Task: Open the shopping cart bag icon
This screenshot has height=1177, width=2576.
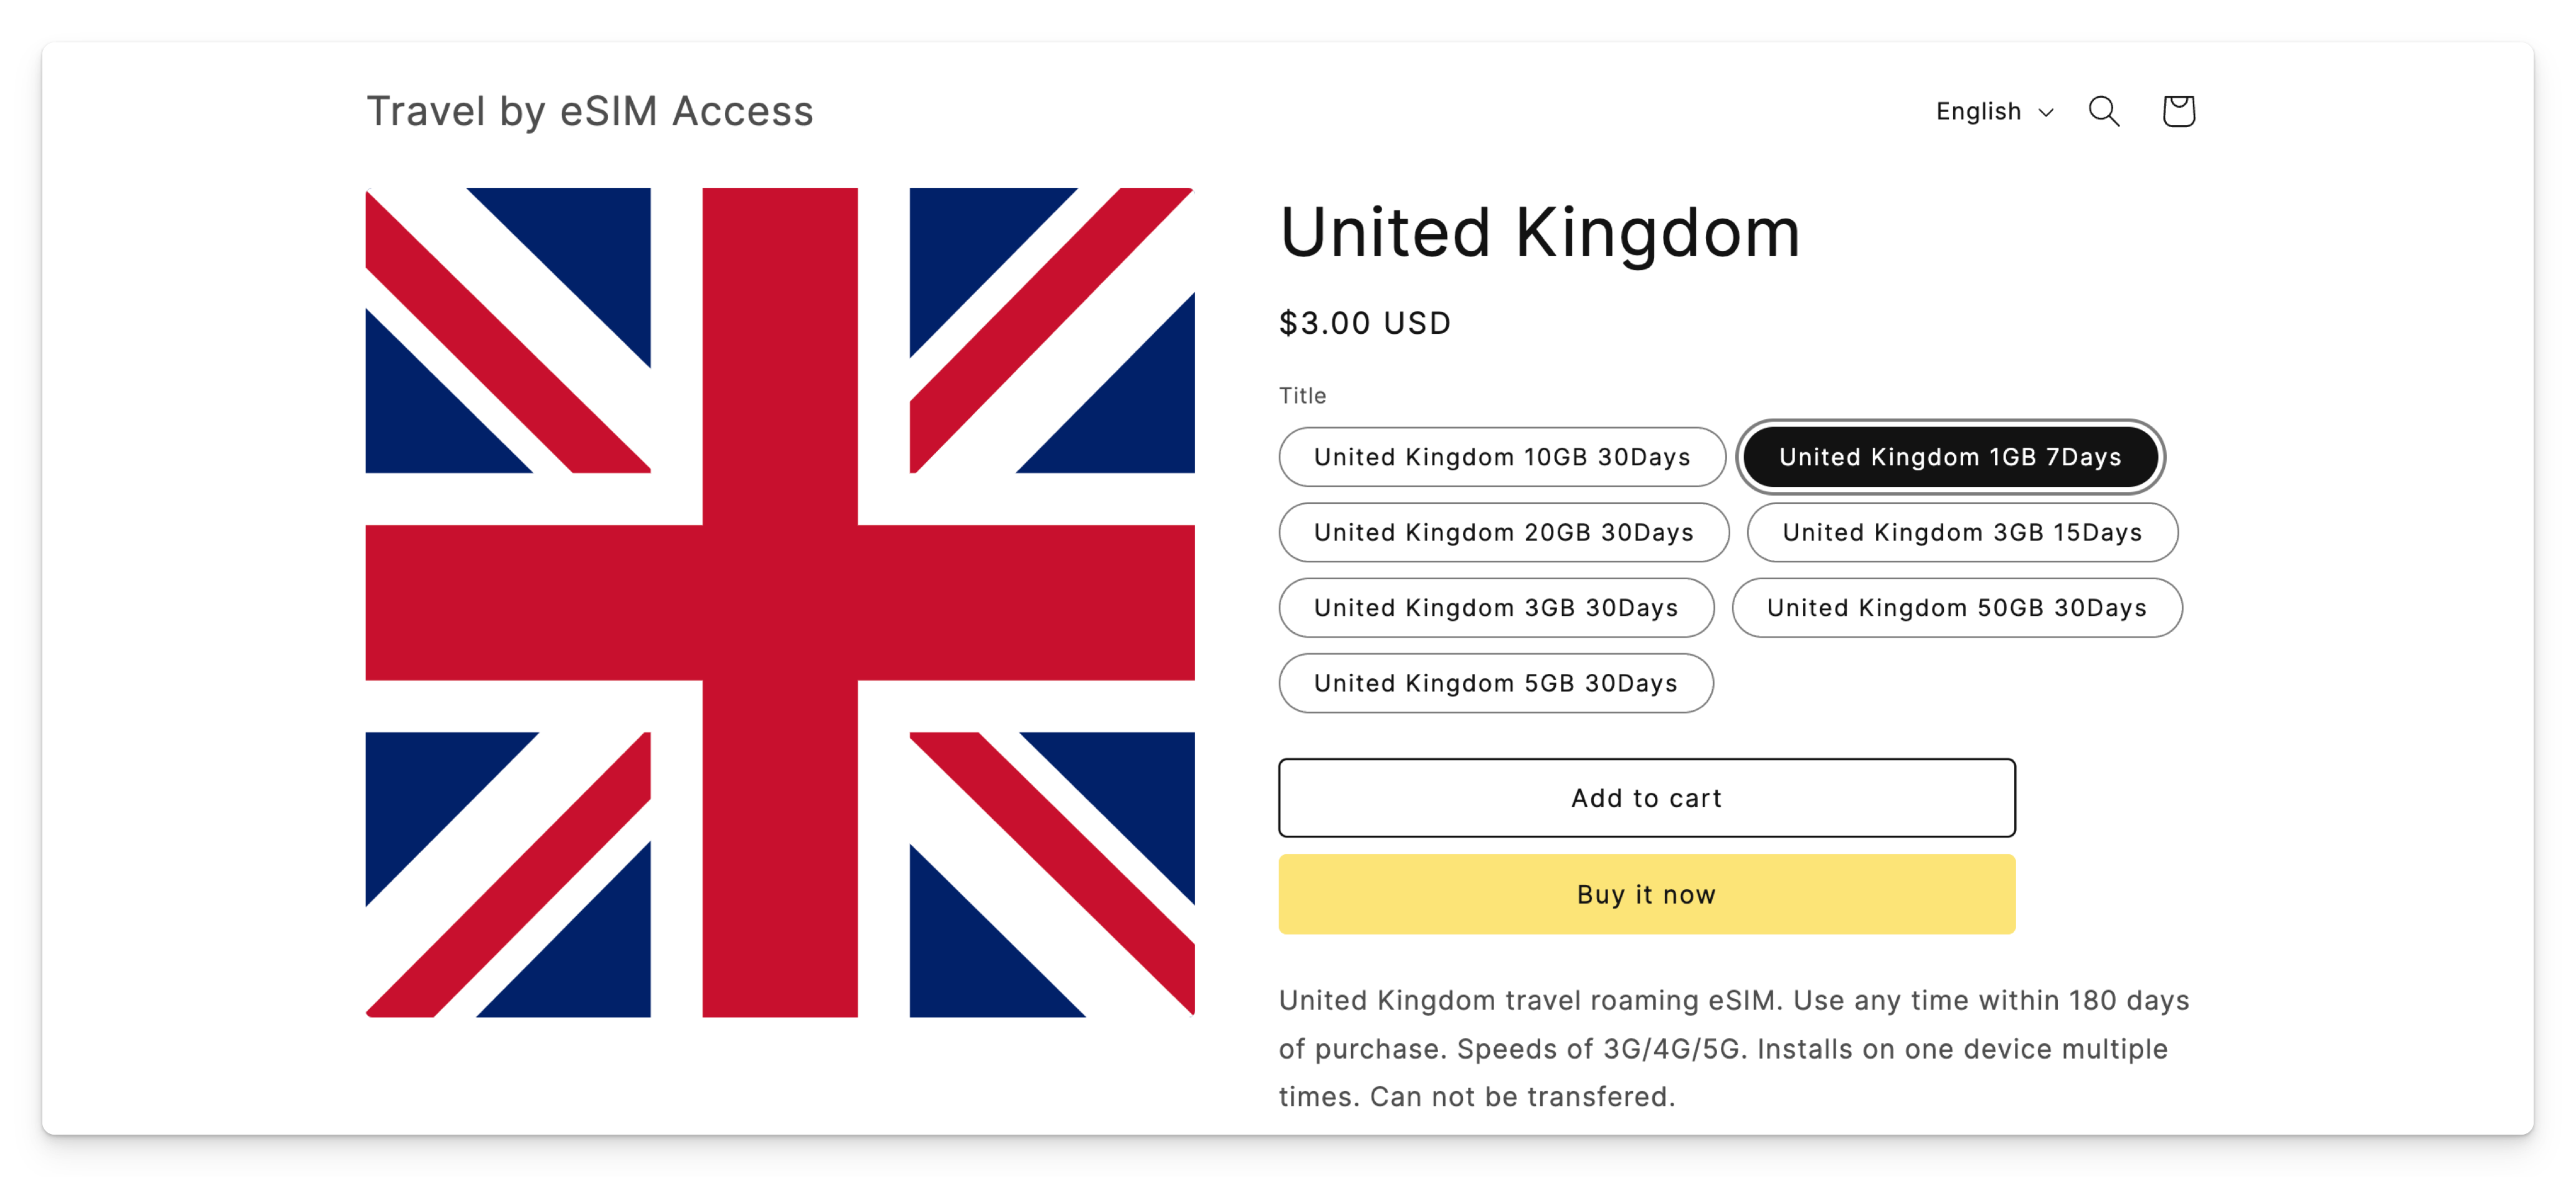Action: click(x=2178, y=111)
